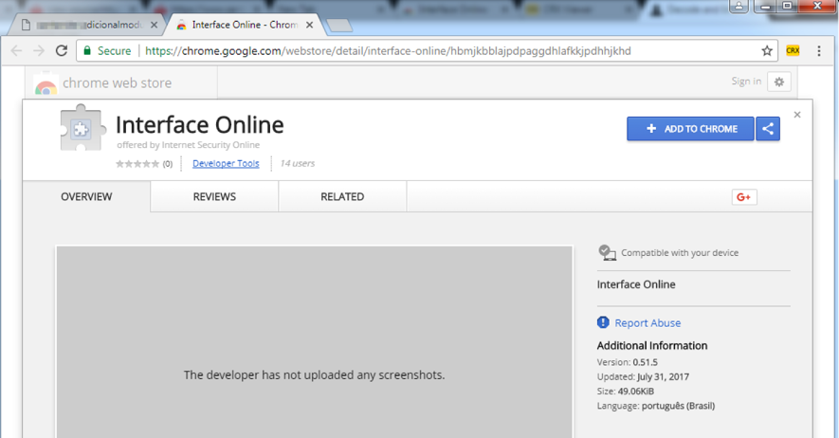Click the address bar URL

[388, 51]
